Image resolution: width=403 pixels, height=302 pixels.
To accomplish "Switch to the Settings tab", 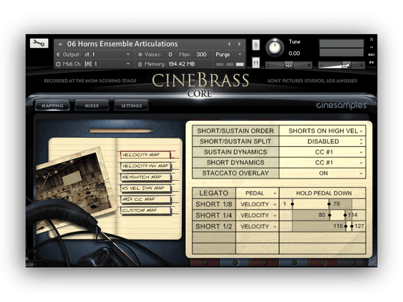I will [131, 106].
